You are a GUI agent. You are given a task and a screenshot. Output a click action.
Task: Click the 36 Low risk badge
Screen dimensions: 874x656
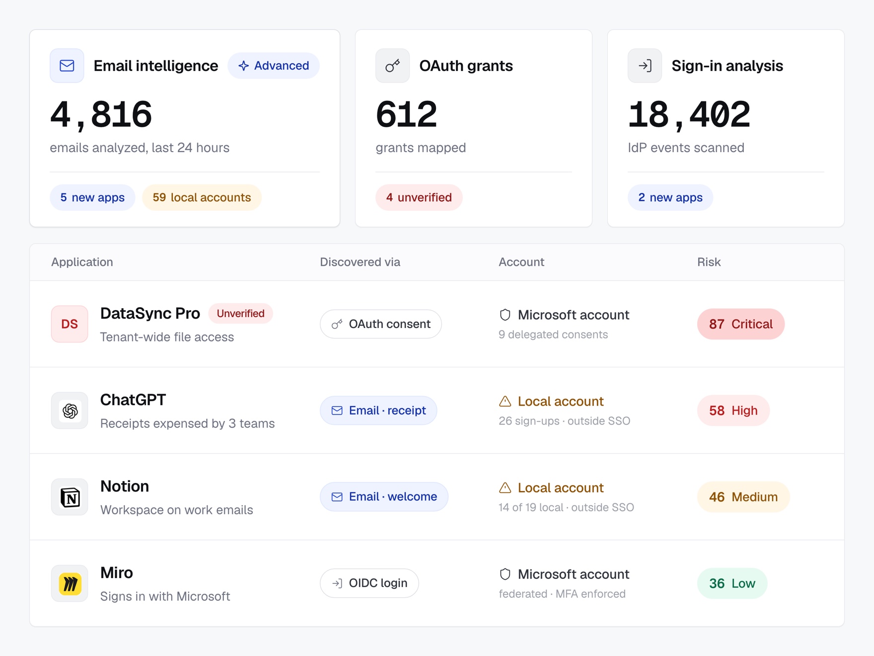pyautogui.click(x=732, y=583)
